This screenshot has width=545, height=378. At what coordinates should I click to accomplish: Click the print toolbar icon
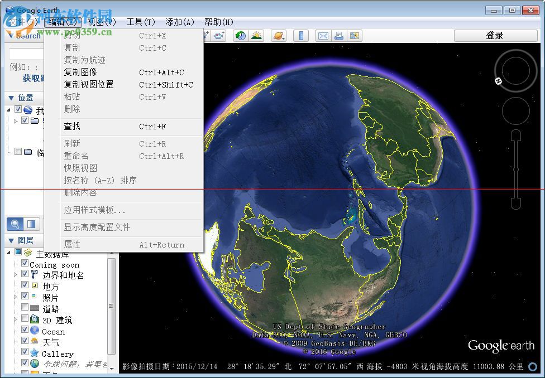pos(339,36)
